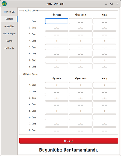
Task: Click the red TEMİZLE button
Action: point(68,141)
